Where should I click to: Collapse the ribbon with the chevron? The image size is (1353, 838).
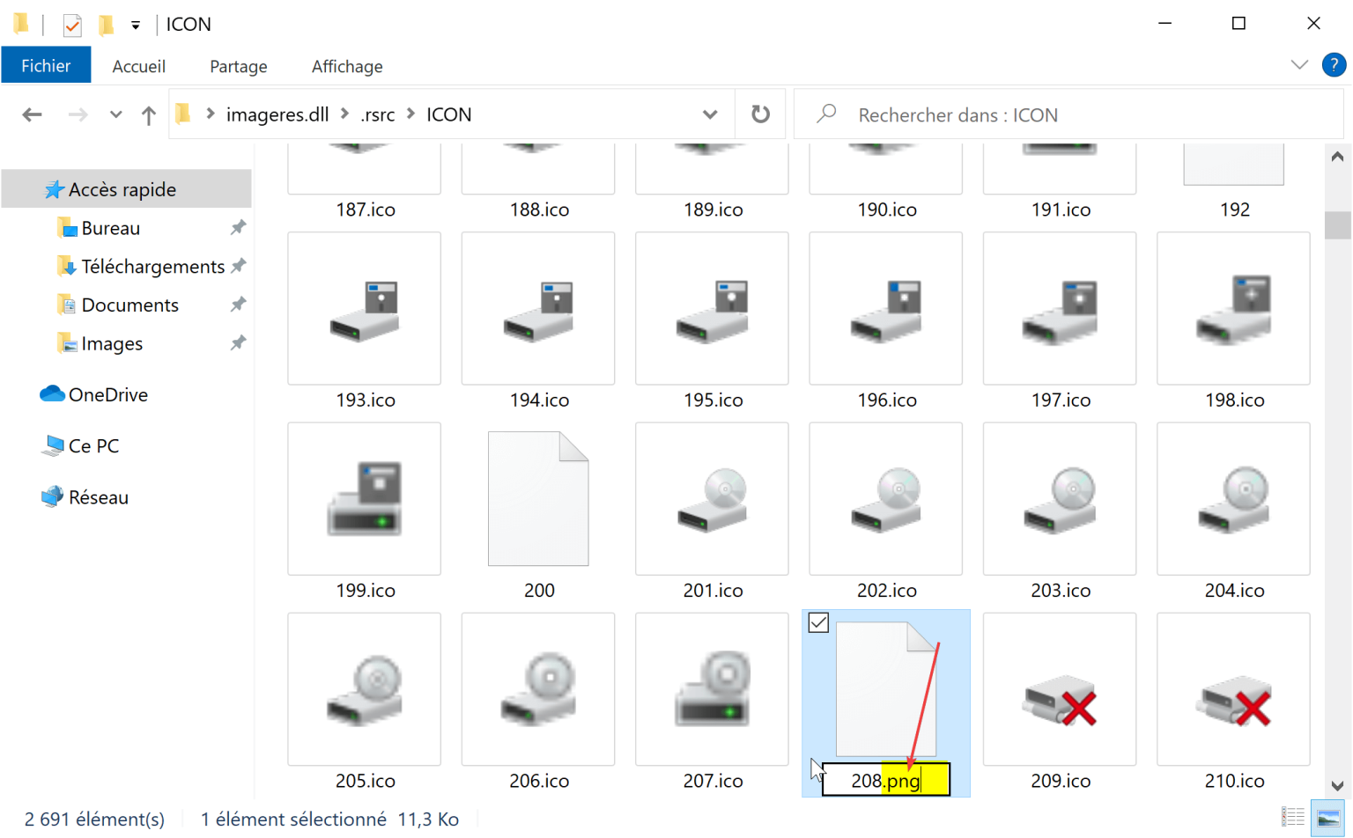(x=1300, y=64)
